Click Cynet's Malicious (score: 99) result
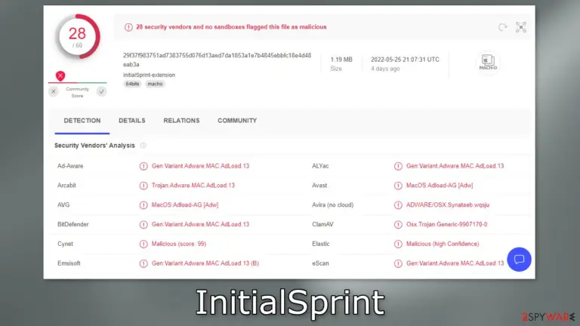580x326 pixels. tap(179, 244)
